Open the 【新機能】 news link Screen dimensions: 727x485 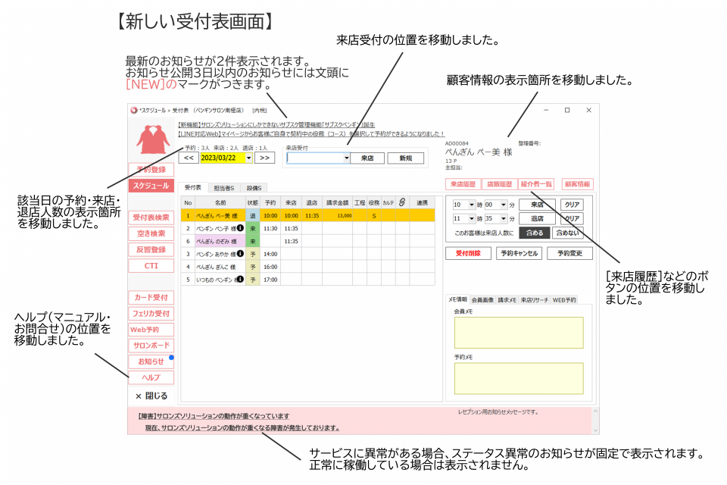tap(276, 125)
